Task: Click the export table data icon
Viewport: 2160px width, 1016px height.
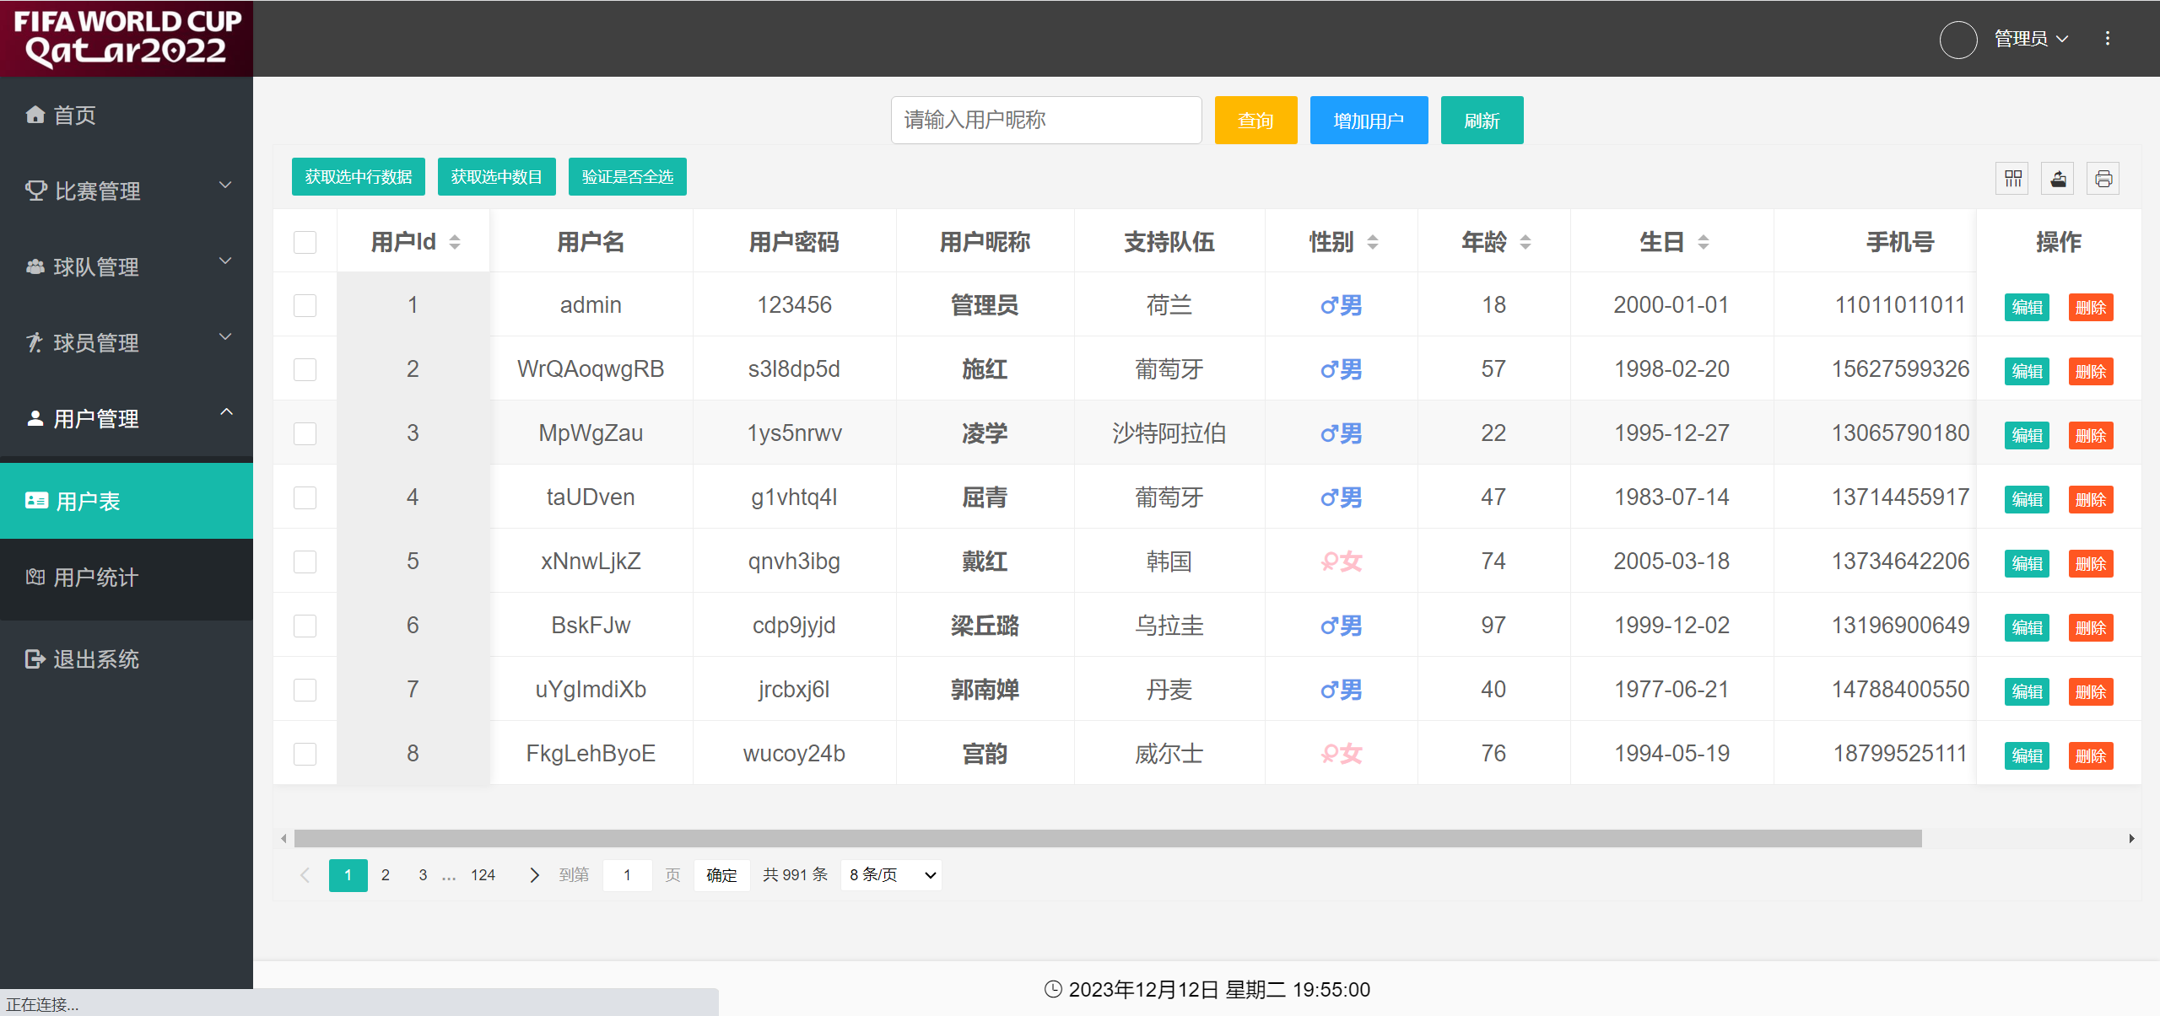Action: 2059,179
